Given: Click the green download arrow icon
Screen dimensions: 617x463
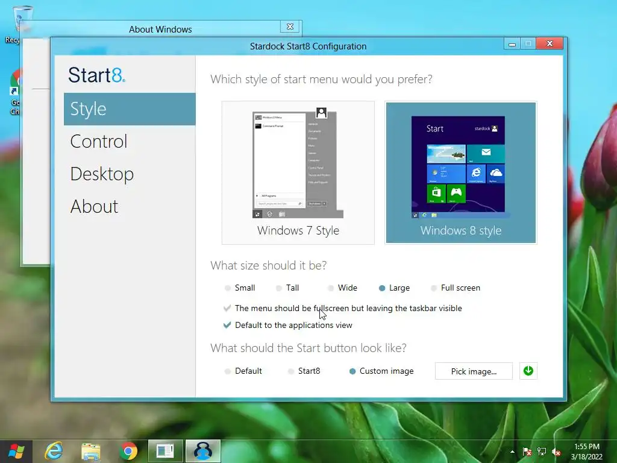Looking at the screenshot, I should pos(528,371).
